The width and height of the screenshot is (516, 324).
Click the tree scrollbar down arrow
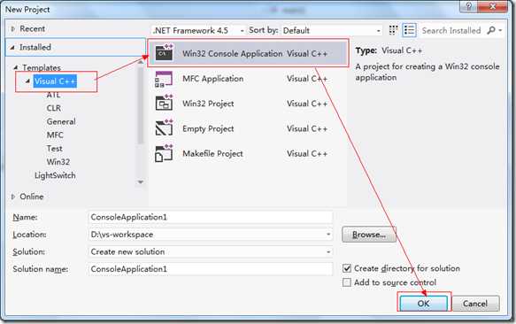coord(141,181)
